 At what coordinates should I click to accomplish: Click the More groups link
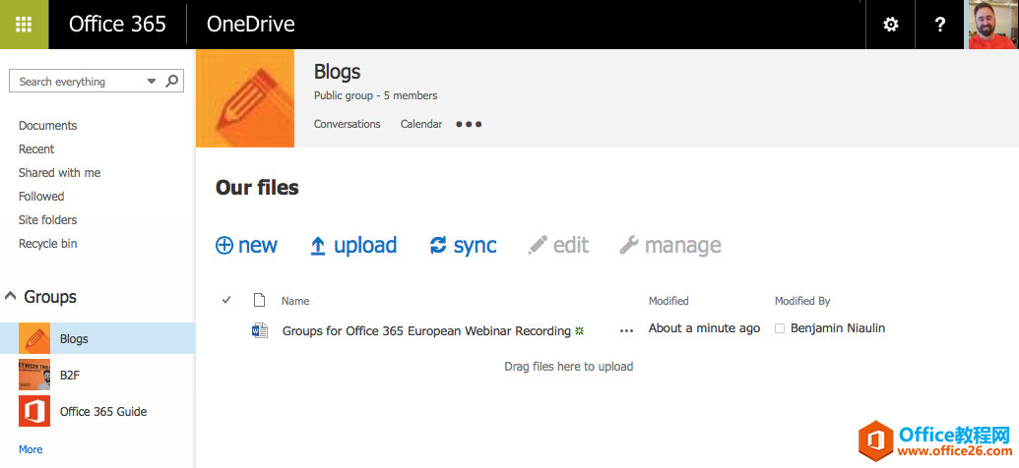(31, 449)
